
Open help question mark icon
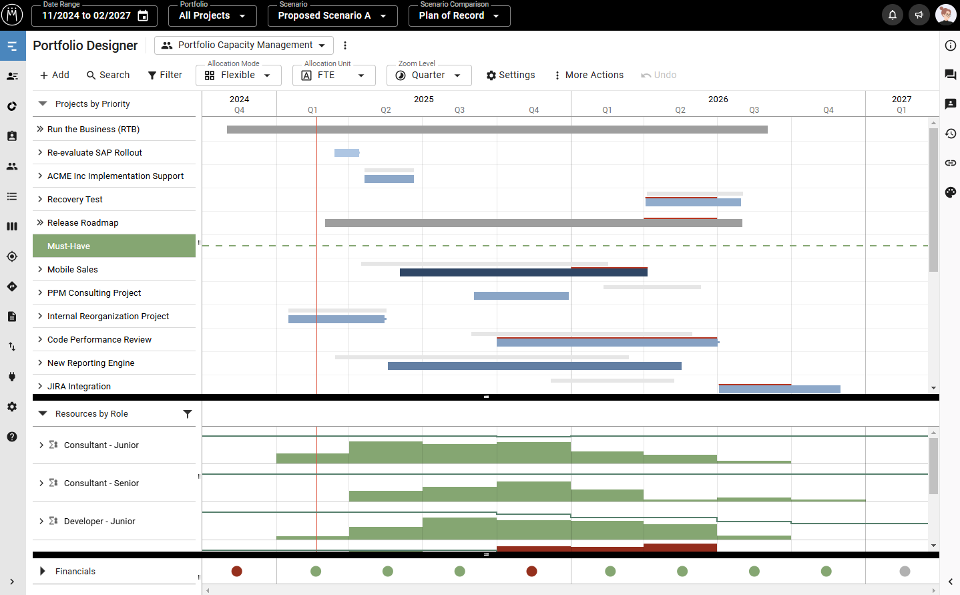tap(12, 437)
